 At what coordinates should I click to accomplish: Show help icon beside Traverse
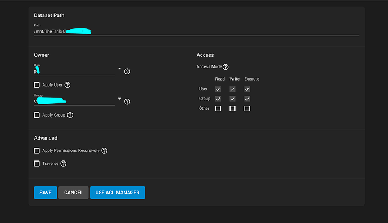64,163
